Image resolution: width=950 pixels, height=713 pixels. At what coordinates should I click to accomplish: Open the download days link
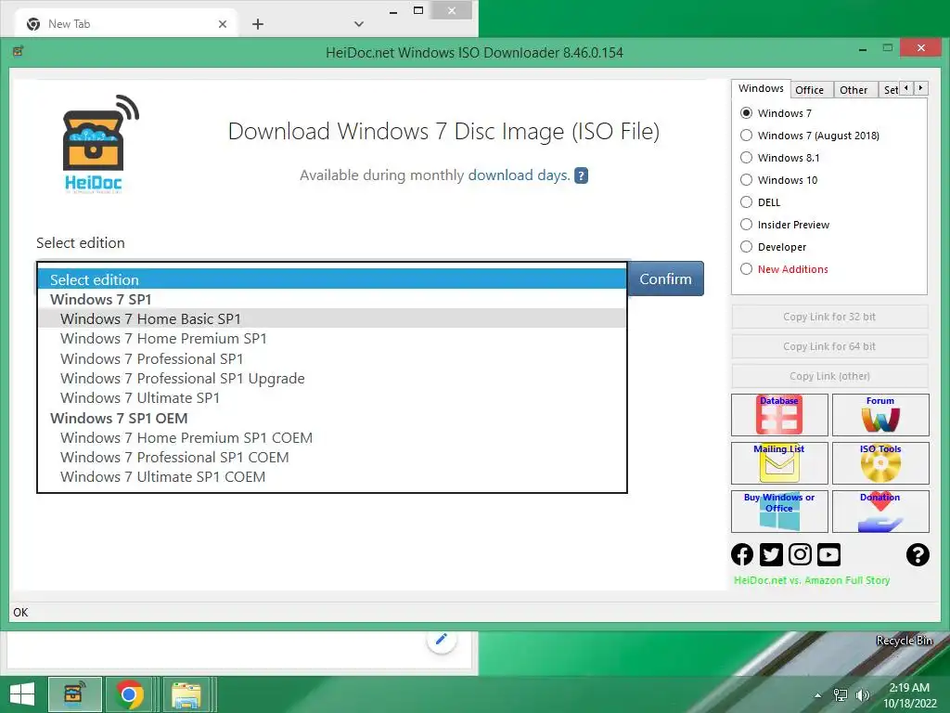click(x=520, y=175)
